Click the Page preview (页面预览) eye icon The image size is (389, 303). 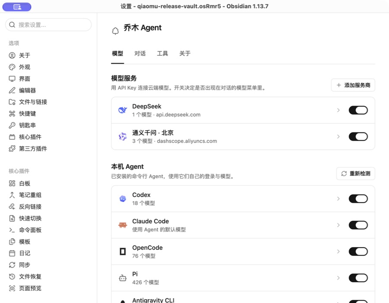(12, 288)
